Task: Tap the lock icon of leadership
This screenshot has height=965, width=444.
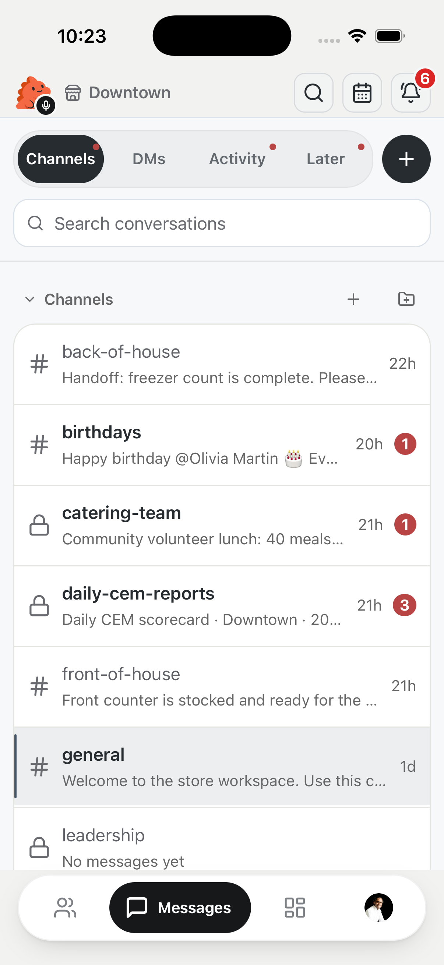Action: click(x=39, y=847)
